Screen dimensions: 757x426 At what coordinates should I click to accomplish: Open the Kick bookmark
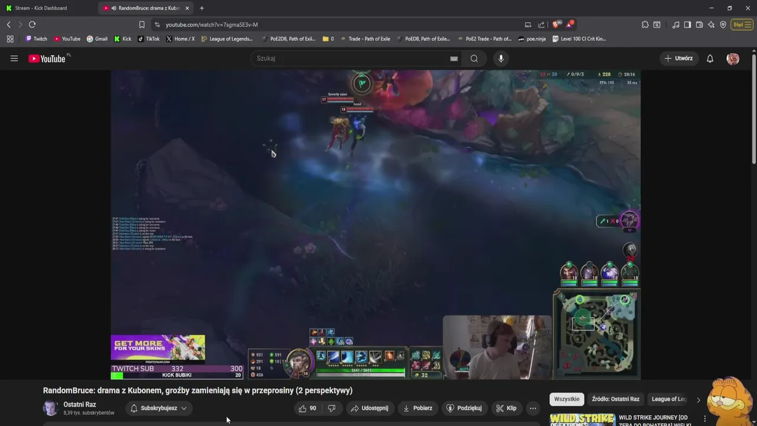[122, 39]
